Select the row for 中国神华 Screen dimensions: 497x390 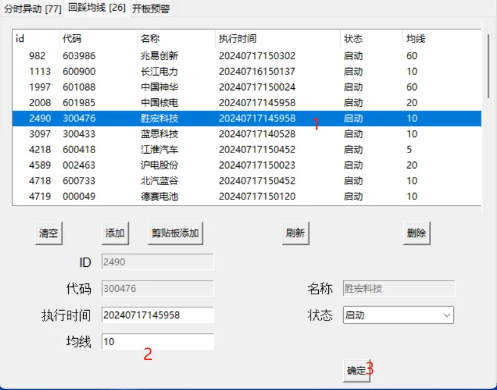point(246,87)
